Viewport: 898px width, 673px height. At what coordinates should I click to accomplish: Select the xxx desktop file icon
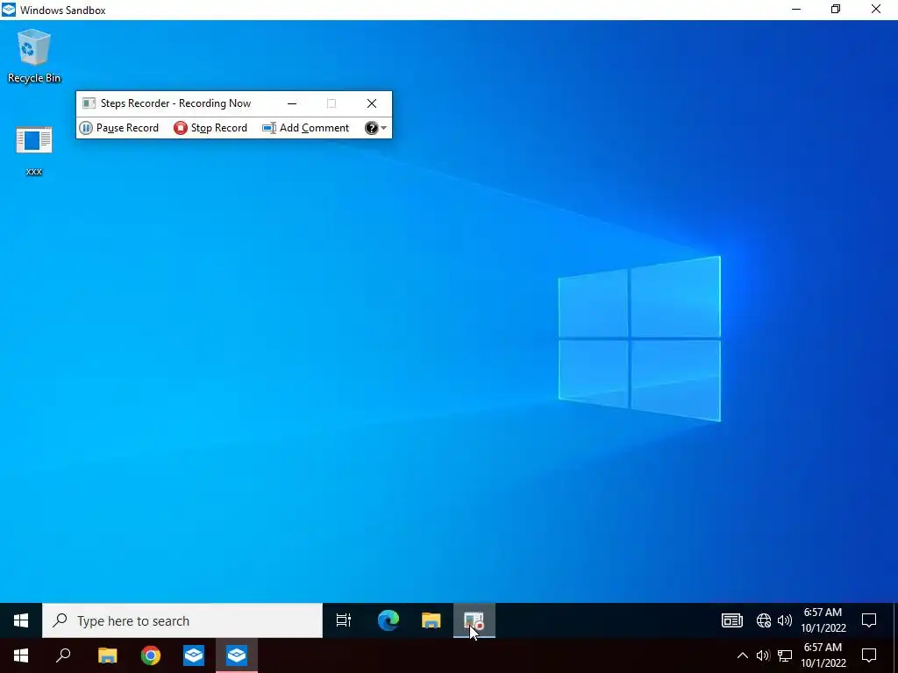(x=34, y=151)
